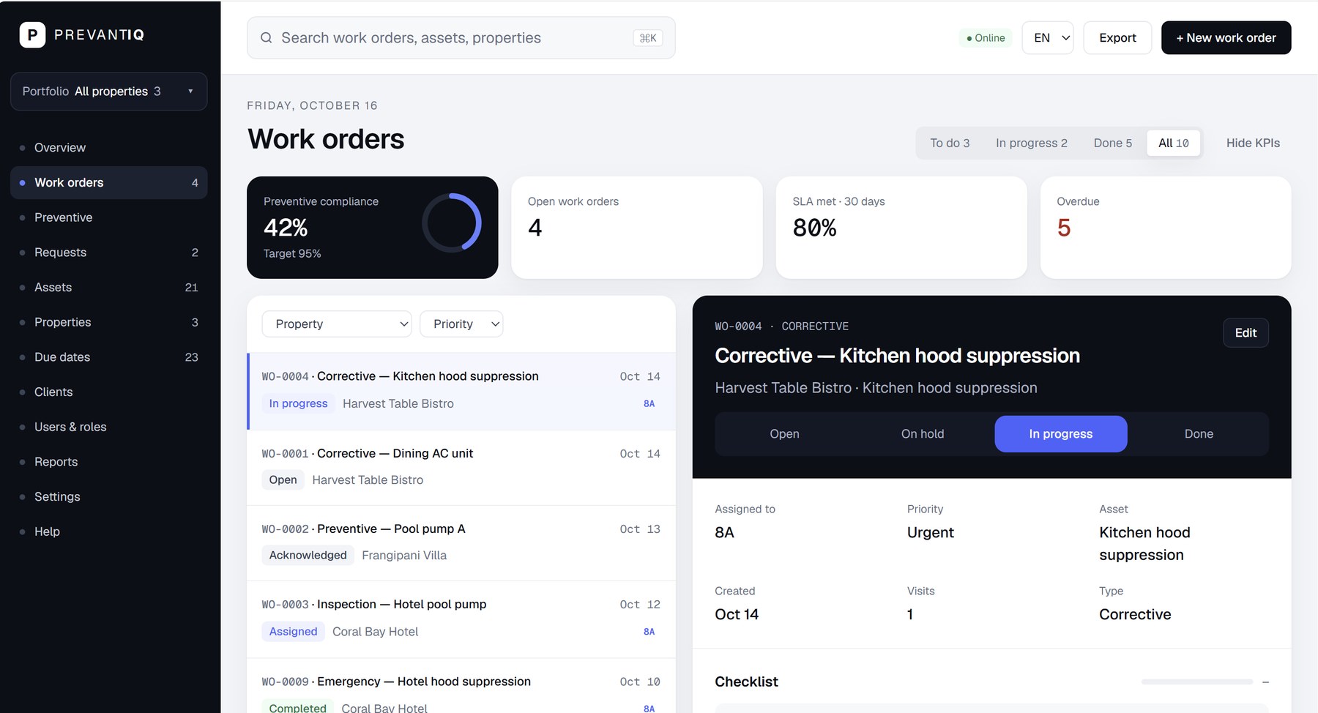This screenshot has width=1318, height=713.
Task: Open Requests in the sidebar
Action: point(108,253)
